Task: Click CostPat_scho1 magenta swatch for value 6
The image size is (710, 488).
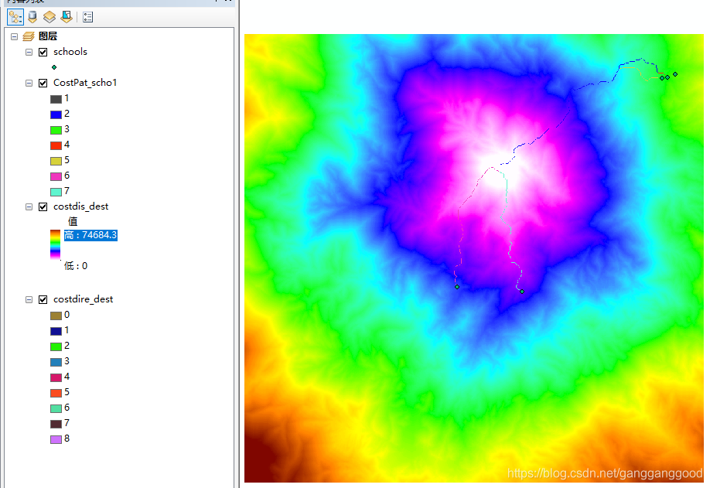Action: (x=56, y=176)
